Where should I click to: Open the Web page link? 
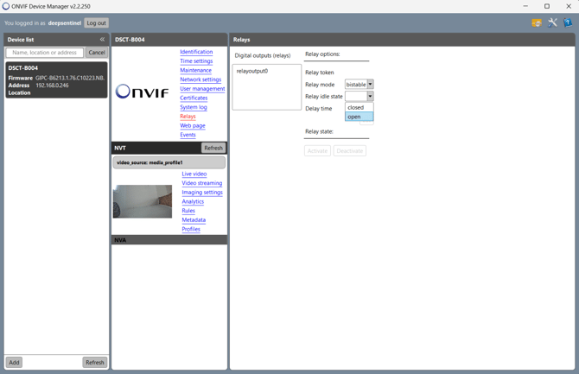click(193, 125)
